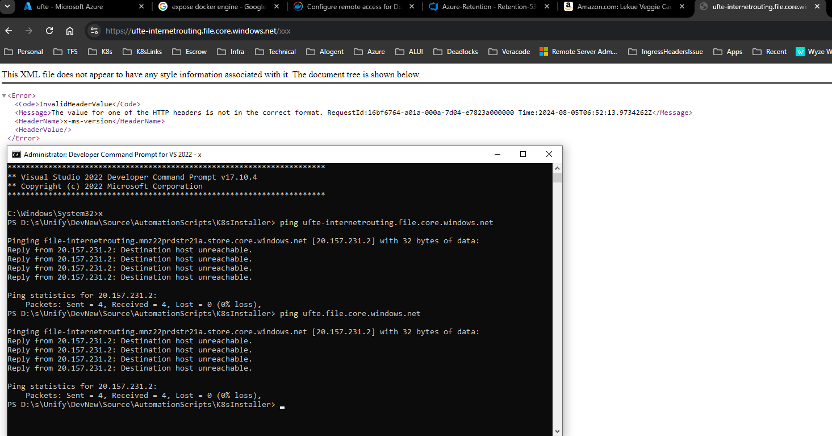
Task: Collapse the Error XML node triangle
Action: pyautogui.click(x=4, y=96)
